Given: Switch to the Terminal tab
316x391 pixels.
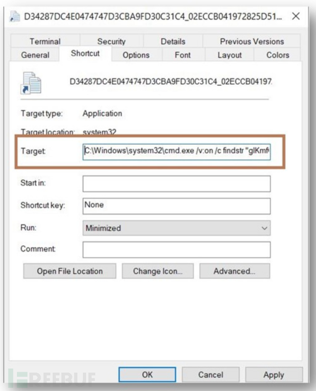Looking at the screenshot, I should tap(45, 41).
